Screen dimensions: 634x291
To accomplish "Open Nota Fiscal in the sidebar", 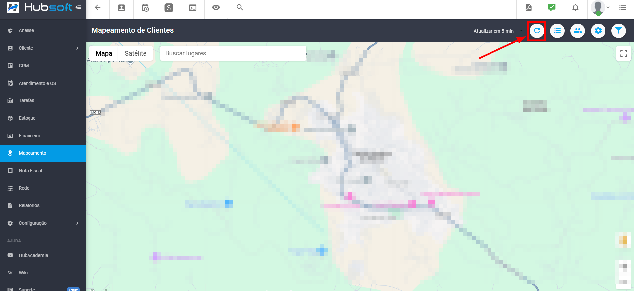I will [x=43, y=171].
